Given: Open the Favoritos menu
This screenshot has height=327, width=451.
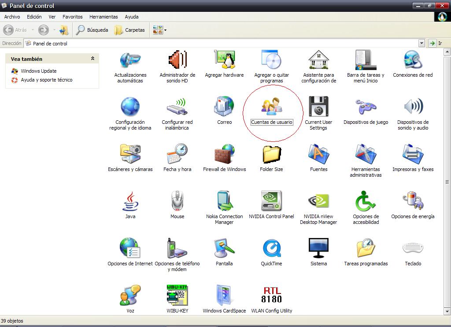Looking at the screenshot, I should pyautogui.click(x=73, y=17).
